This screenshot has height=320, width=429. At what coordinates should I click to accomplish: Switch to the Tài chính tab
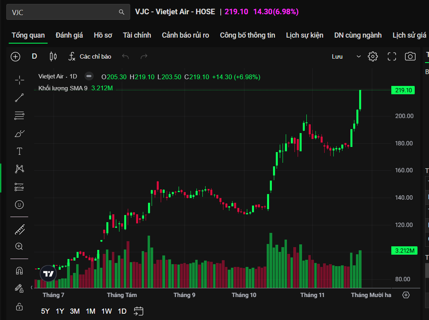click(137, 35)
